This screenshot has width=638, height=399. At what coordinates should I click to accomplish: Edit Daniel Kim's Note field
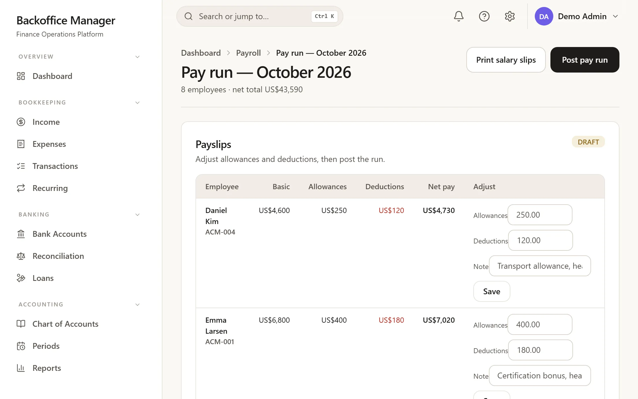point(540,266)
